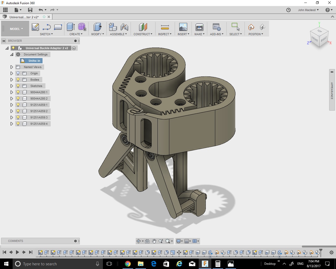This screenshot has width=336, height=269.
Task: Open the ADD-INS menu
Action: click(x=217, y=34)
